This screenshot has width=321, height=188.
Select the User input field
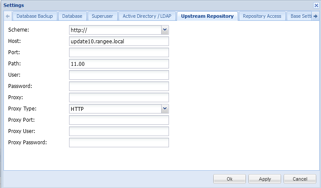(x=119, y=75)
